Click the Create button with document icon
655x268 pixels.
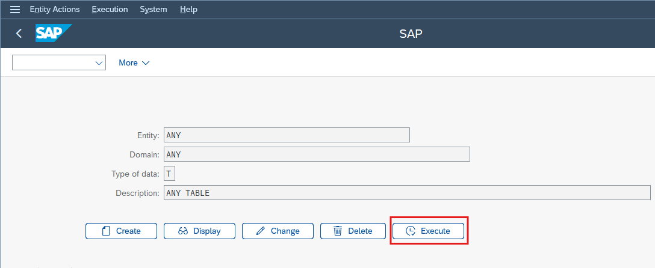(x=121, y=231)
